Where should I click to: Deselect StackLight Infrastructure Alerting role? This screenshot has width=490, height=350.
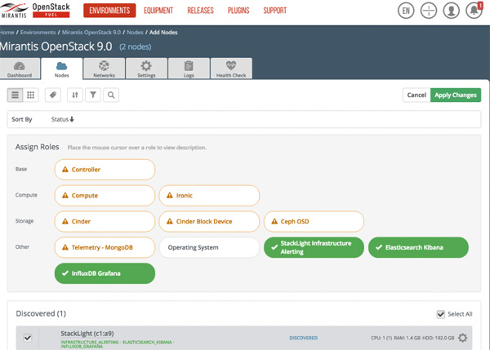(x=314, y=247)
